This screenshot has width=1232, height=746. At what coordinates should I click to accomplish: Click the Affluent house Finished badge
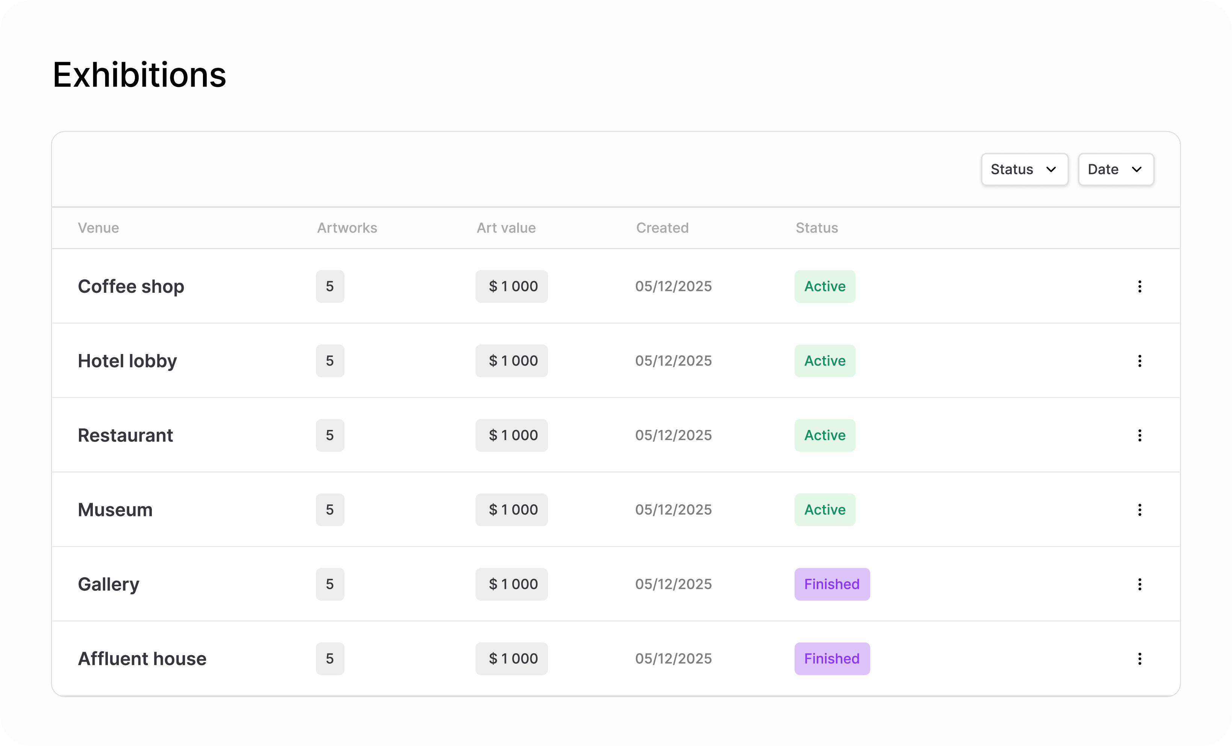tap(832, 659)
